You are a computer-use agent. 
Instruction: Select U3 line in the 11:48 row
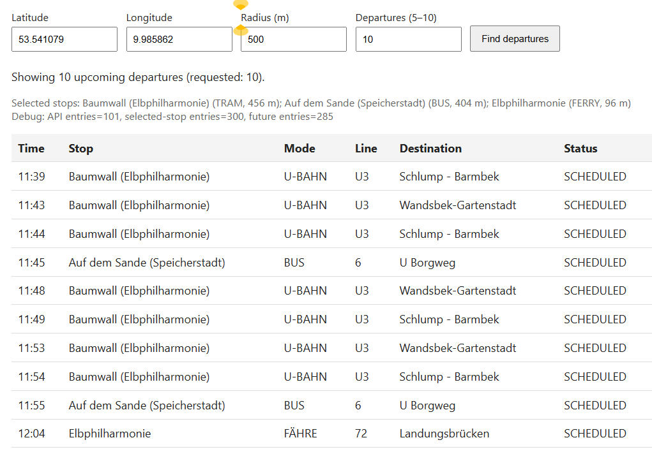tap(361, 291)
